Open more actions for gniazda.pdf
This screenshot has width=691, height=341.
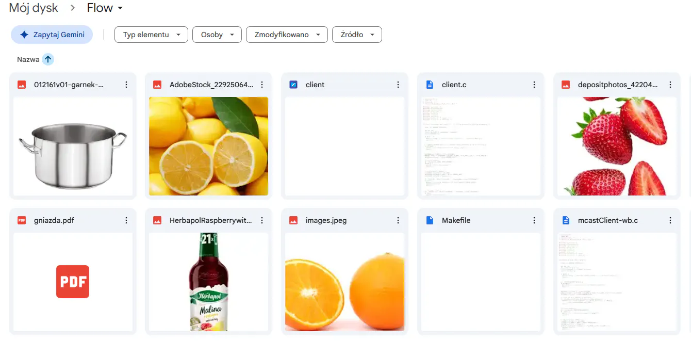(x=126, y=220)
